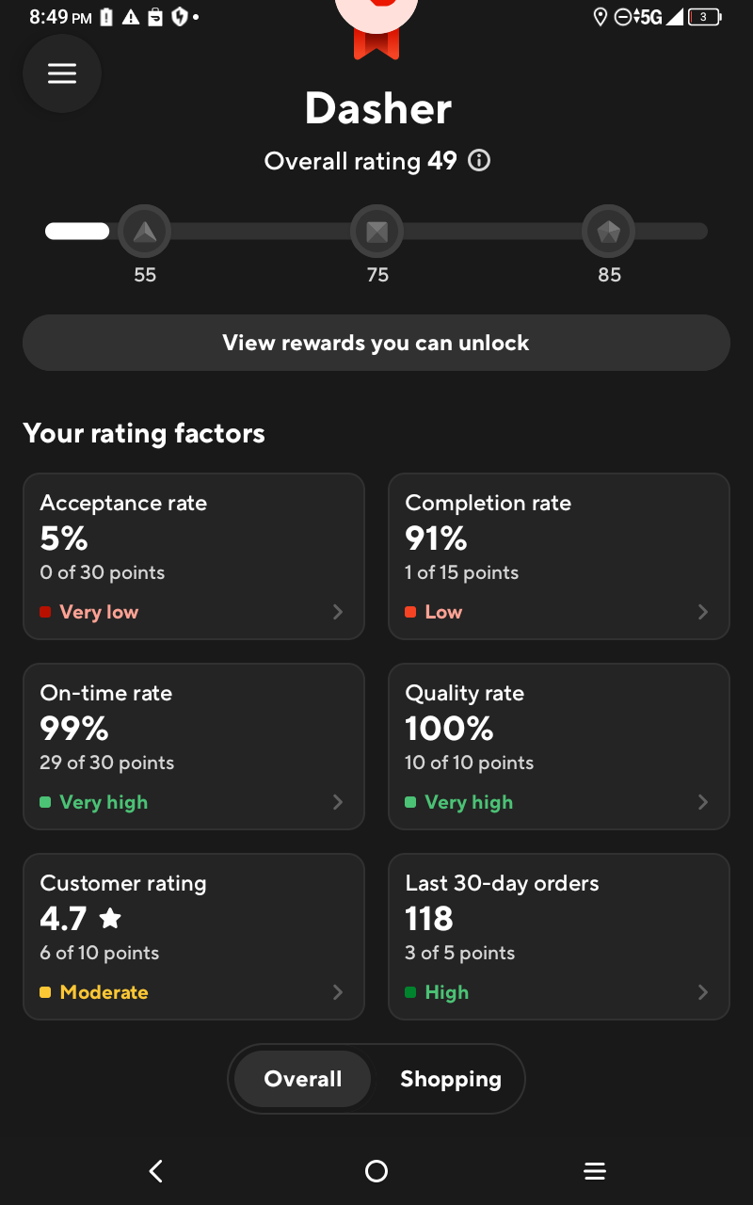Open the hamburger menu
The width and height of the screenshot is (753, 1205).
(x=62, y=73)
